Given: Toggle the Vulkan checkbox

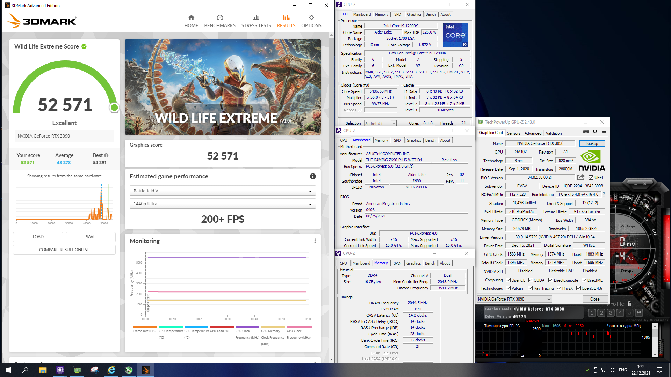Looking at the screenshot, I should [508, 288].
